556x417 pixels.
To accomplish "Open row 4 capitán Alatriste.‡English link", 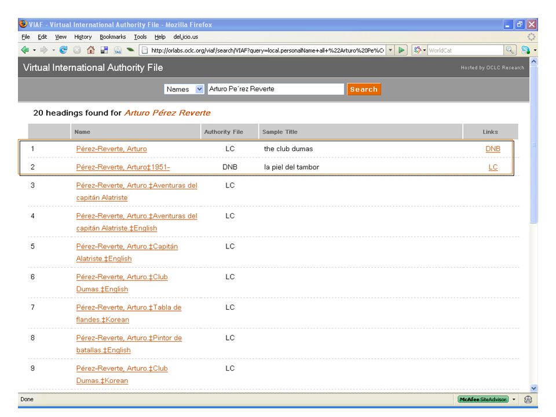I will (x=137, y=222).
